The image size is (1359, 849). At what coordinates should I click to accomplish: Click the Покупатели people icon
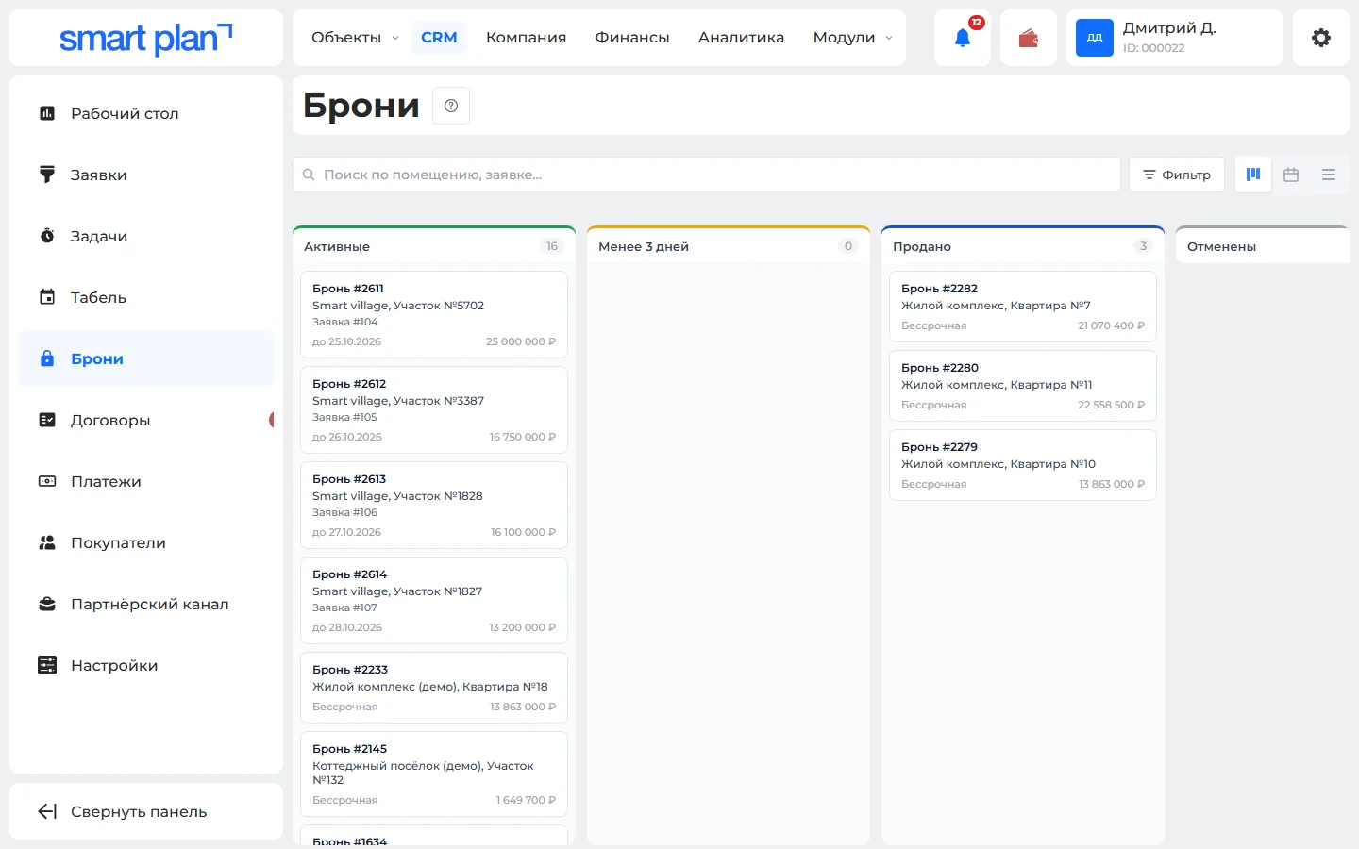tap(47, 542)
